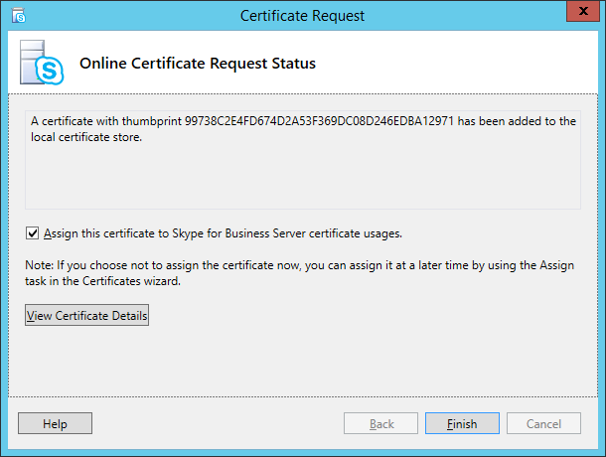Click the Cancel button

coord(543,423)
